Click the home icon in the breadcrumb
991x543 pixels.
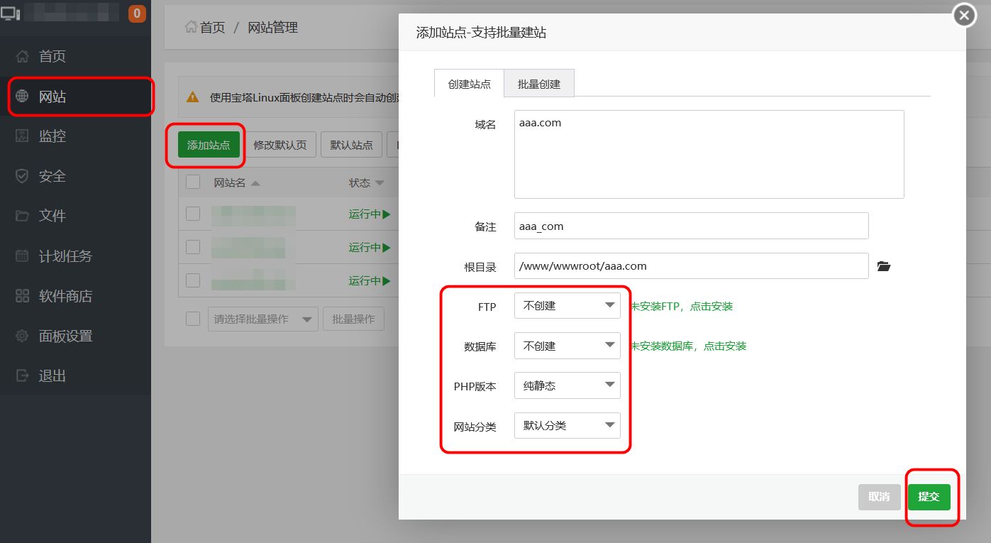[x=191, y=27]
